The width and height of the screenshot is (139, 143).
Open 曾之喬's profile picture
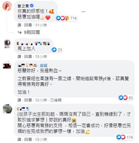coord(7,6)
